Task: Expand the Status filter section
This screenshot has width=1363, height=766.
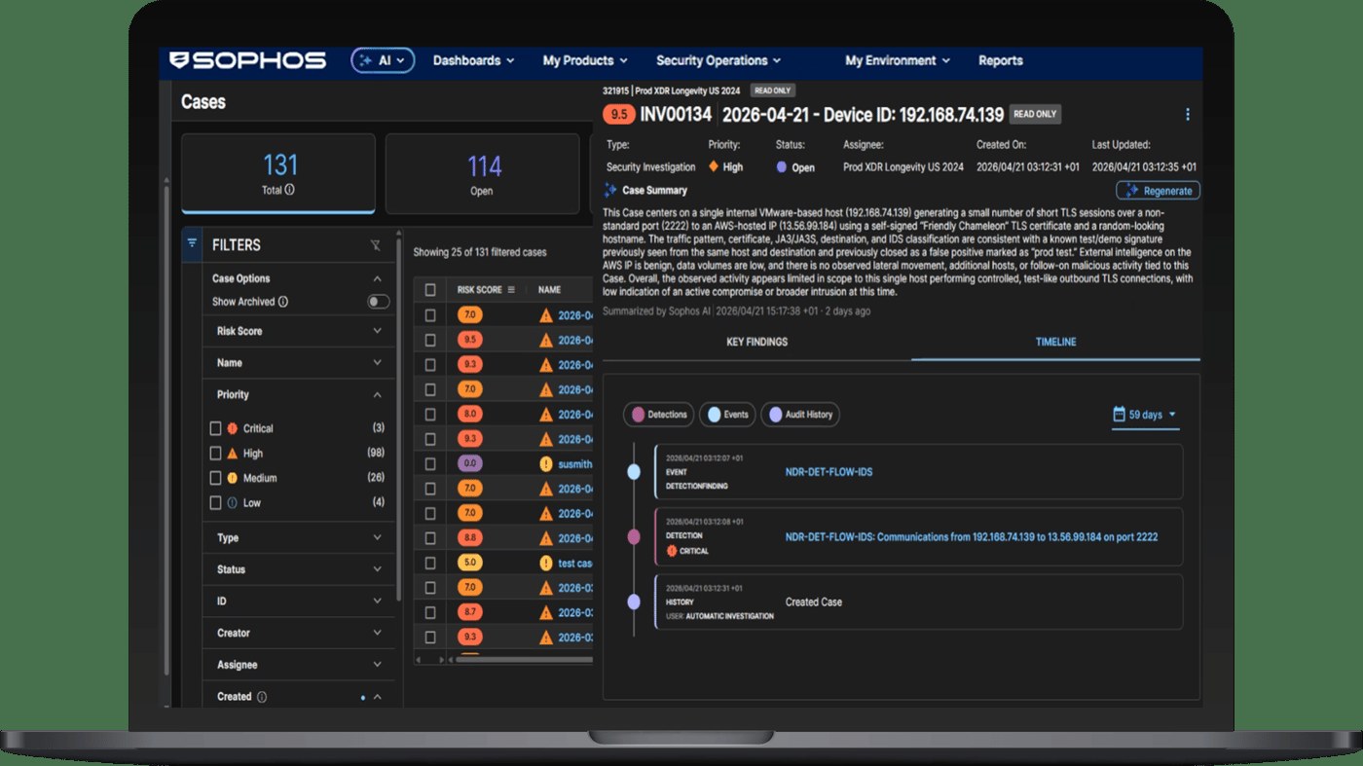Action: 298,569
